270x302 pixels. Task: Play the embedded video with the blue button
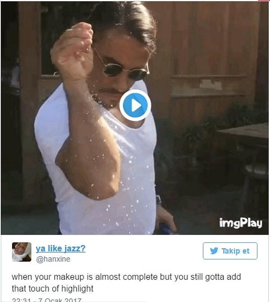(135, 105)
